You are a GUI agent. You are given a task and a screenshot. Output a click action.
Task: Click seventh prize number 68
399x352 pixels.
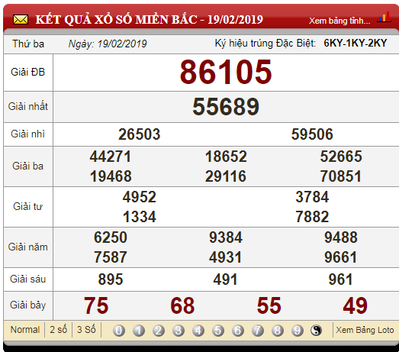(182, 305)
